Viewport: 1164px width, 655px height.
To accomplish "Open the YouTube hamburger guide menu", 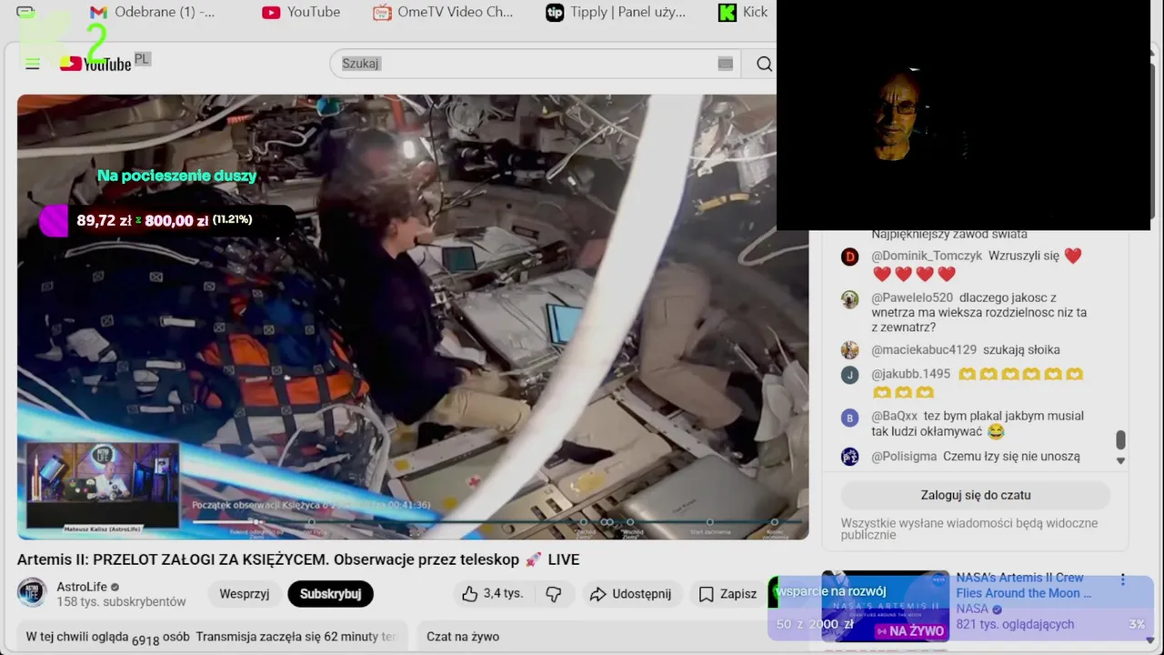I will (x=33, y=64).
